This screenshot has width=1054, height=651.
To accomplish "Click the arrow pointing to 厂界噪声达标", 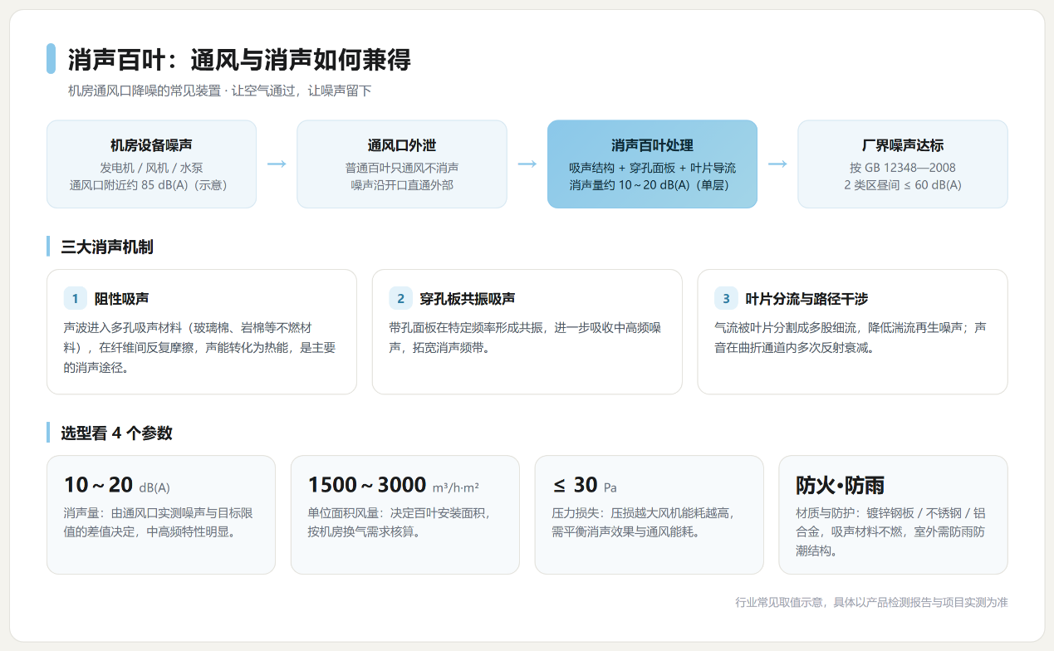I will coord(777,164).
